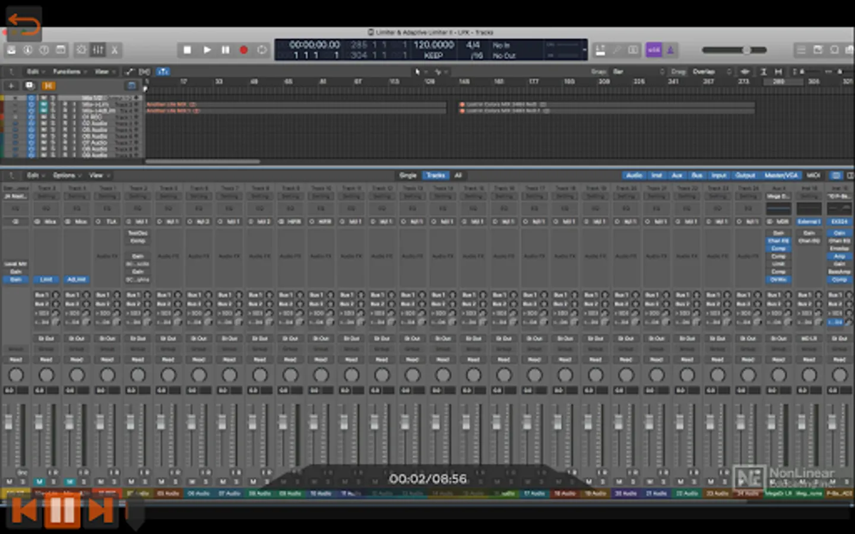The height and width of the screenshot is (534, 855).
Task: Open the Mixer via toolbar icon
Action: (98, 50)
